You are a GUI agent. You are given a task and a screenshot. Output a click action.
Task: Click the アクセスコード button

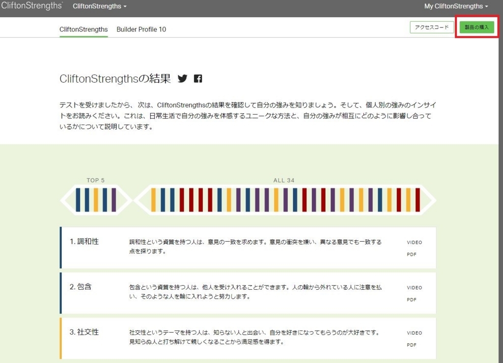pyautogui.click(x=432, y=27)
